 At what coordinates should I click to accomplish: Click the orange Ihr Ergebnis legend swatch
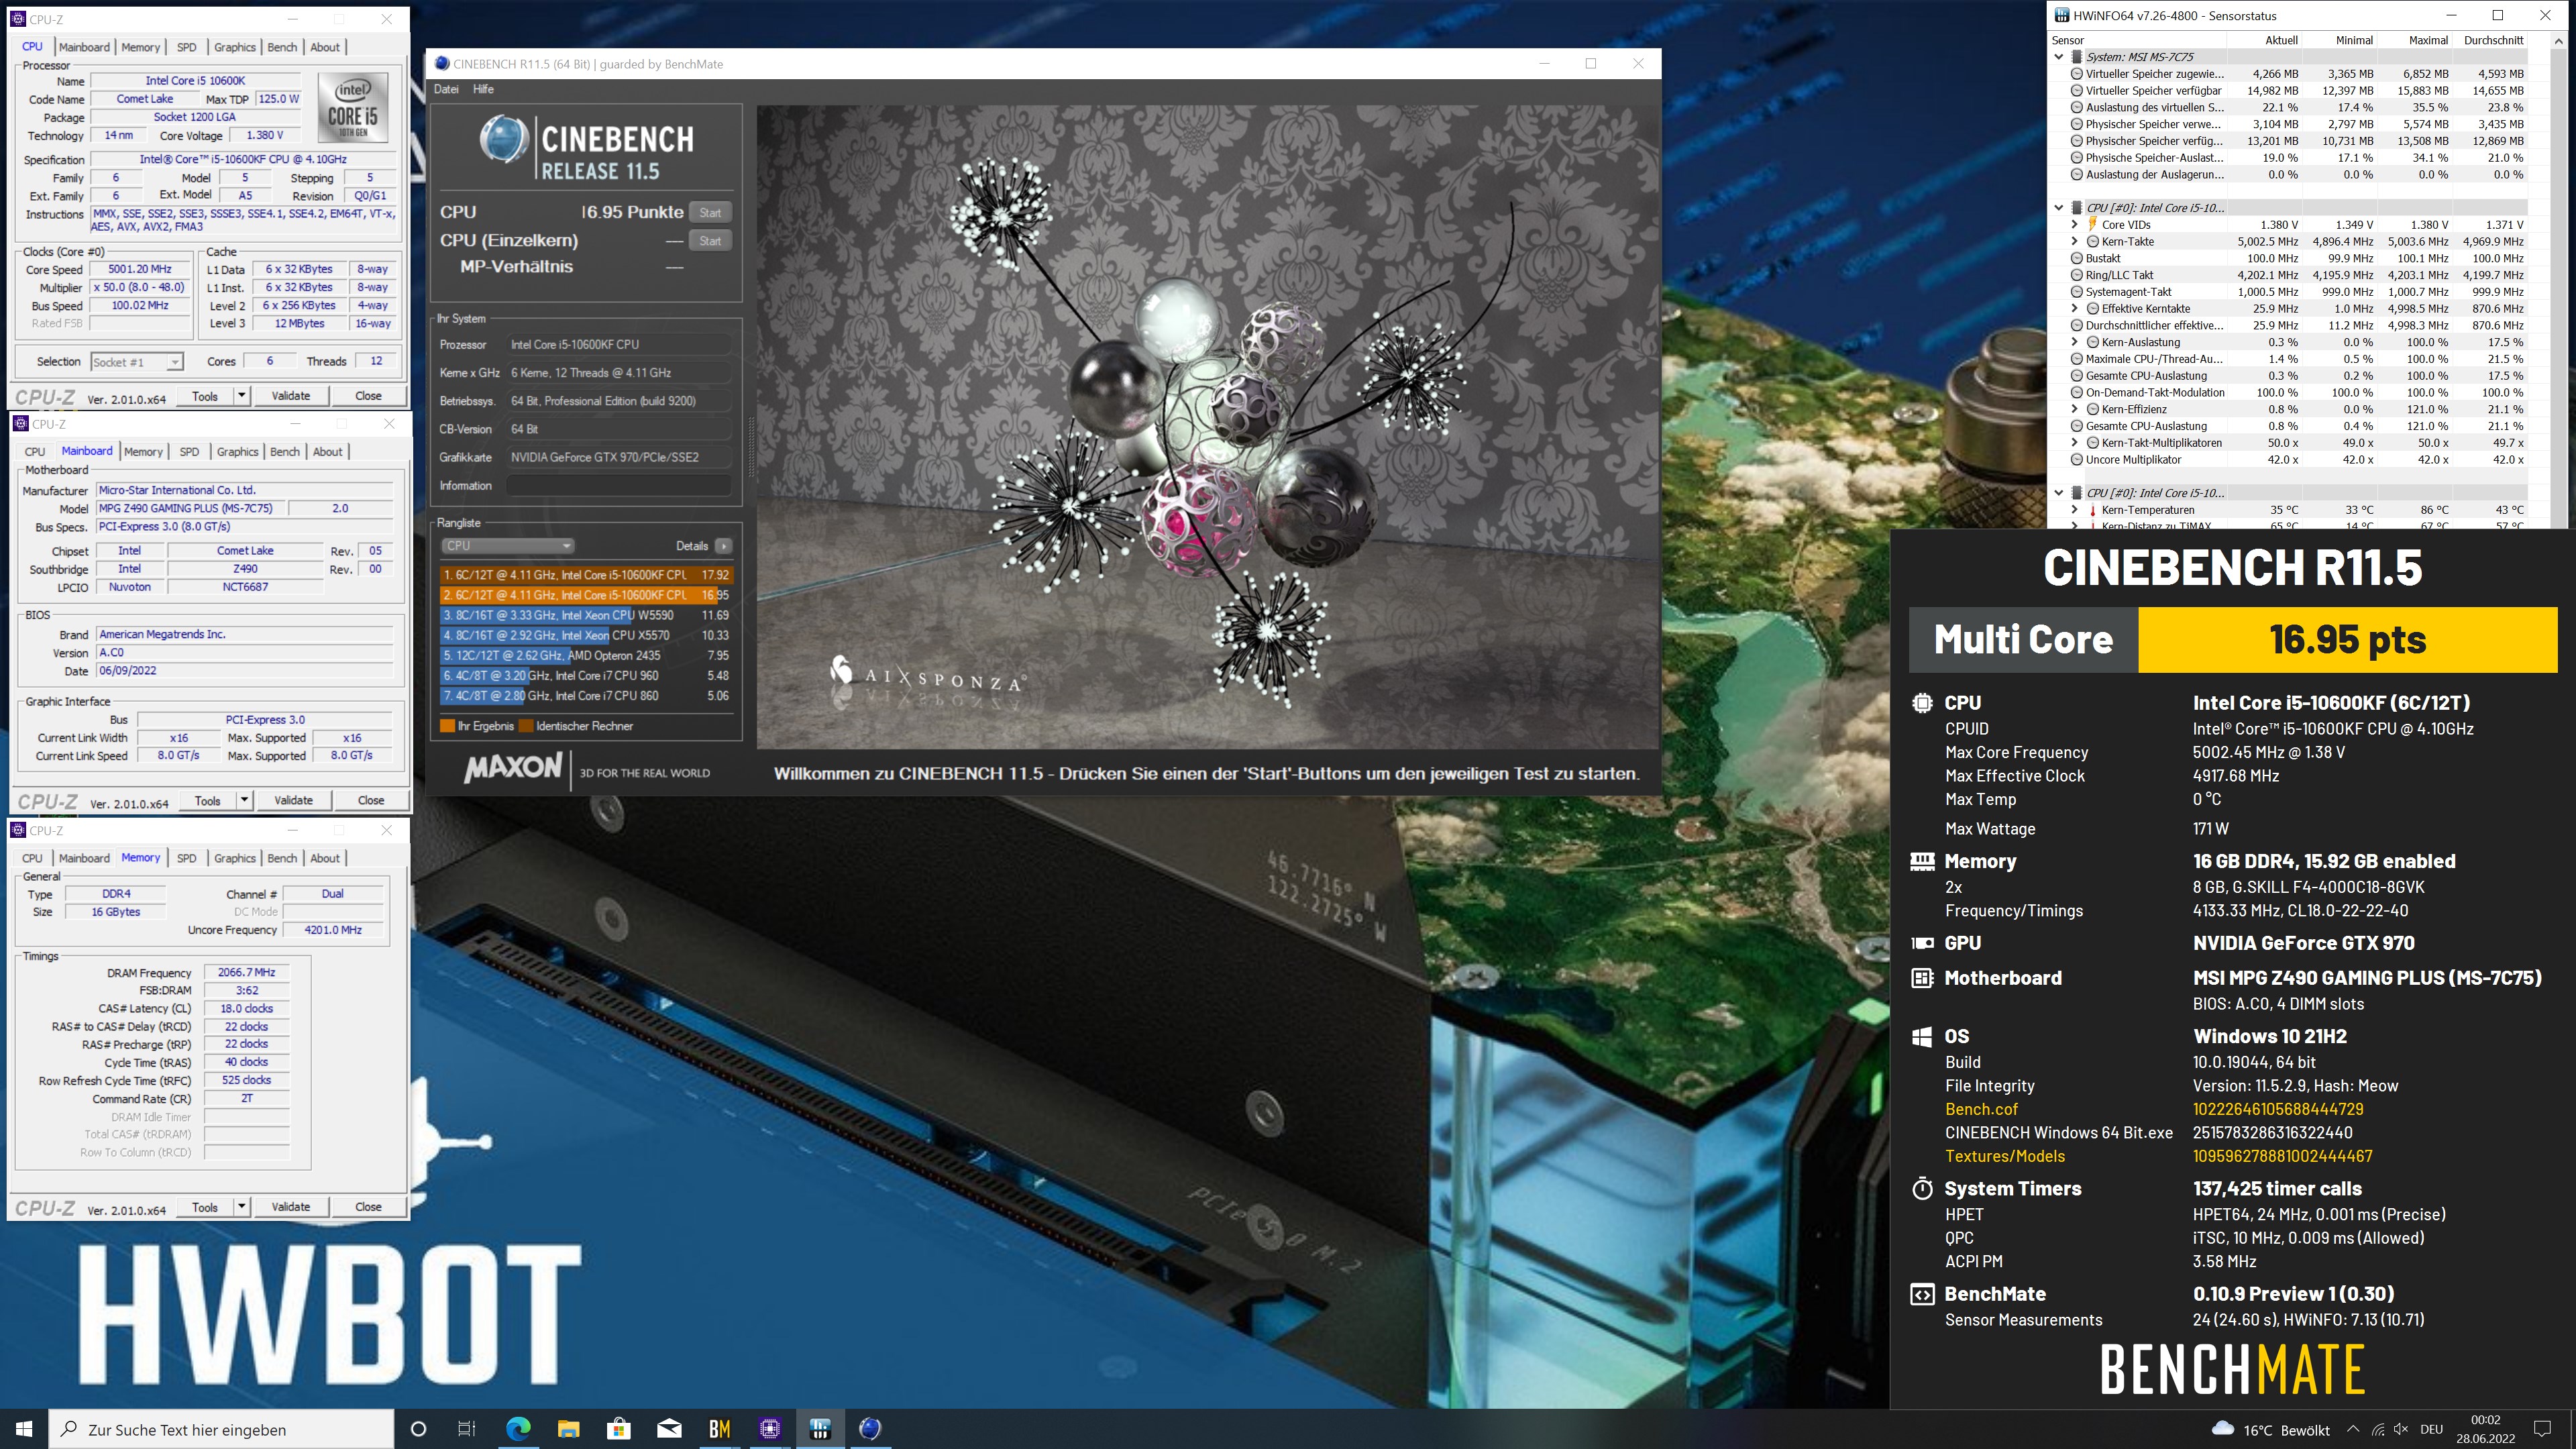(x=447, y=726)
